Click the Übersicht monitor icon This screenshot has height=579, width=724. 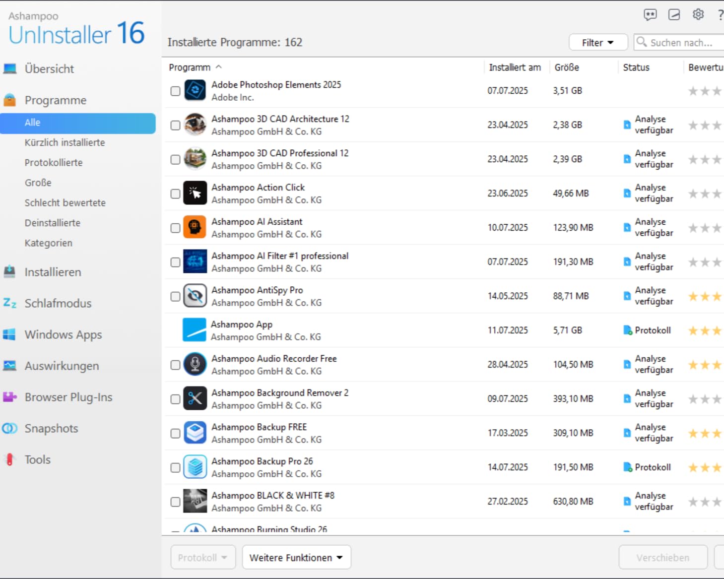[10, 69]
